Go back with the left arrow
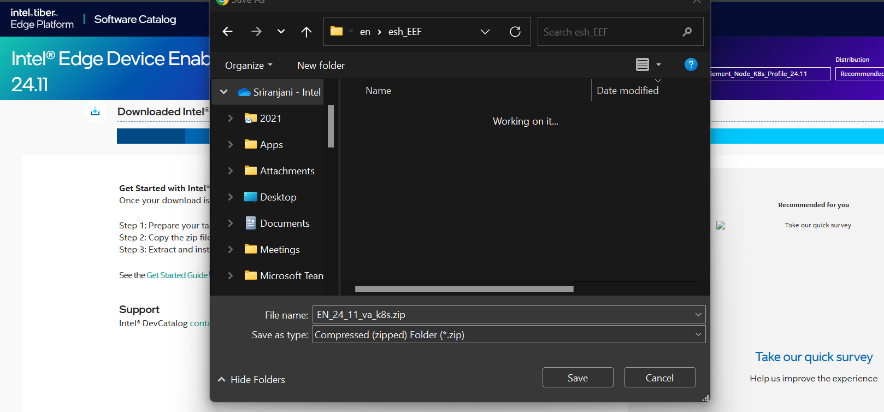 point(228,32)
